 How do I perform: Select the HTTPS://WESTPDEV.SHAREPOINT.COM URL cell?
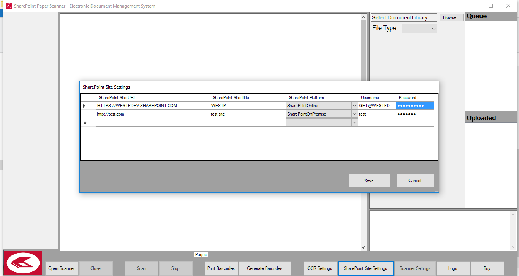[153, 106]
